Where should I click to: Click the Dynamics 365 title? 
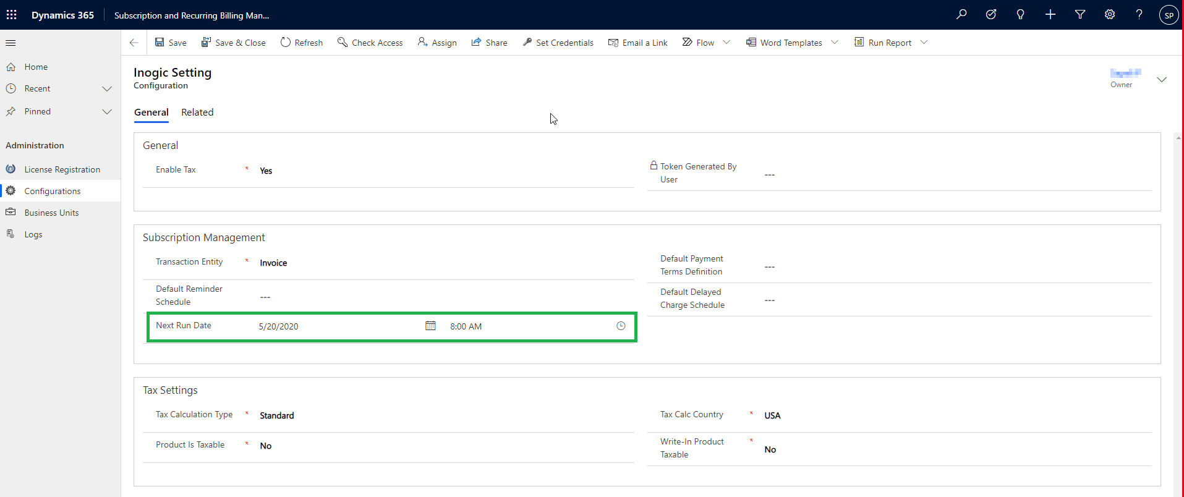click(x=62, y=15)
